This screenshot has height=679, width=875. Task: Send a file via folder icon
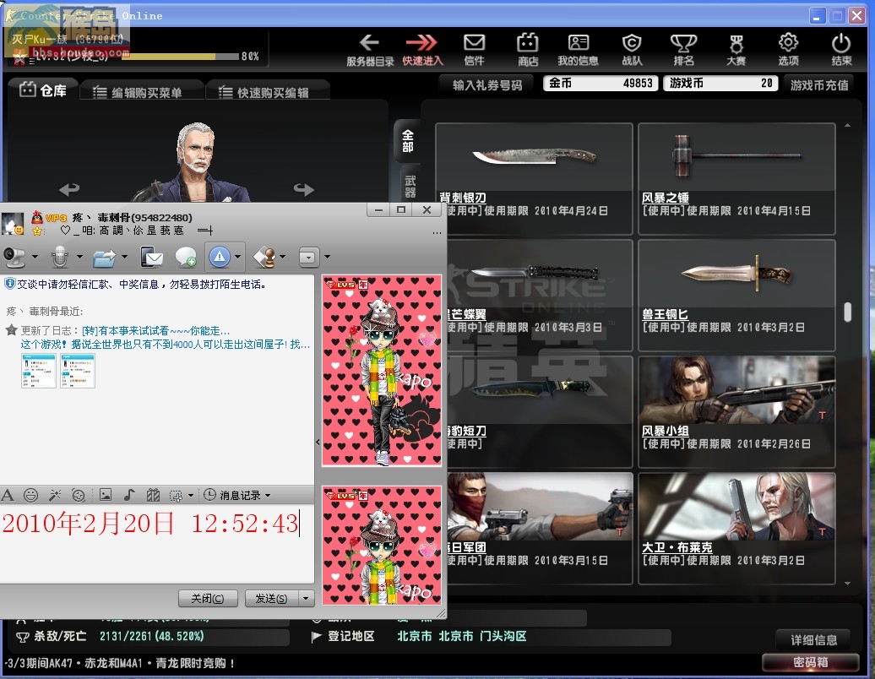105,258
